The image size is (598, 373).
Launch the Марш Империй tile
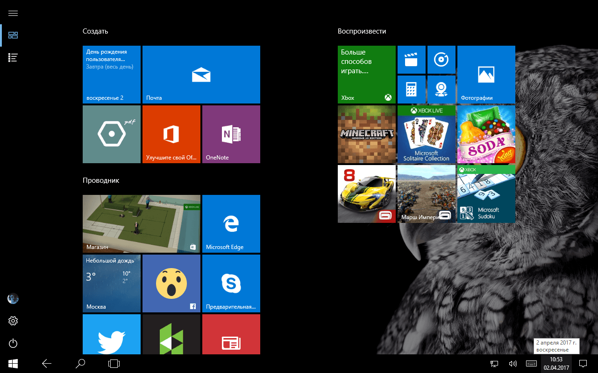pos(427,194)
